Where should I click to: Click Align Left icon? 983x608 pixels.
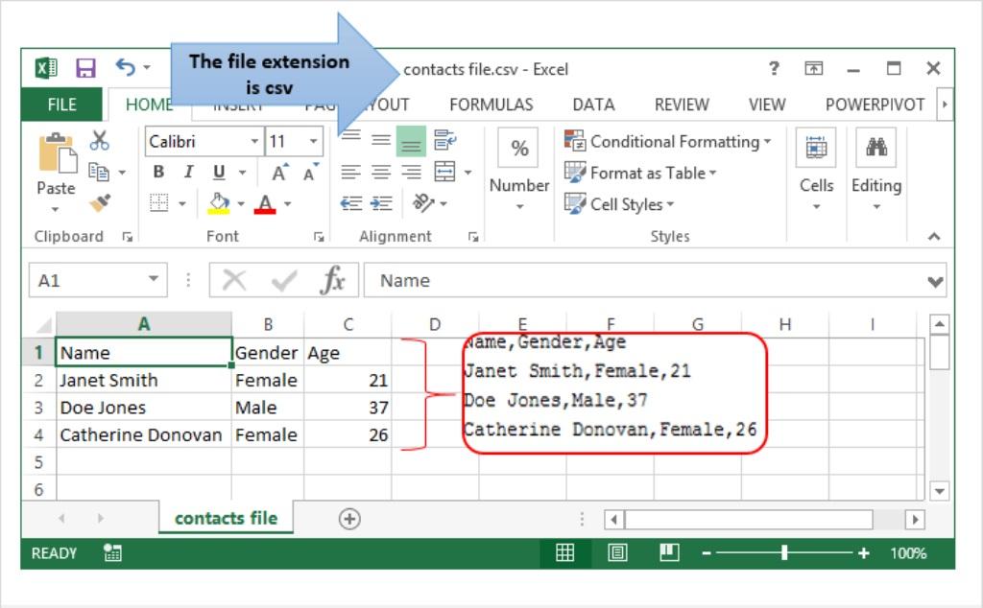pos(350,172)
